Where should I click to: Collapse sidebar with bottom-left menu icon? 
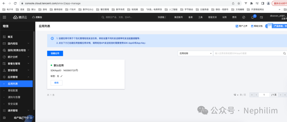click(x=4, y=118)
